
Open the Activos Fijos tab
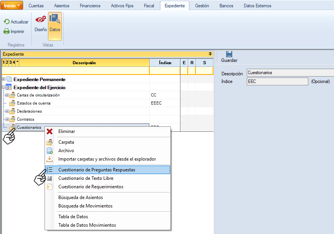point(122,6)
